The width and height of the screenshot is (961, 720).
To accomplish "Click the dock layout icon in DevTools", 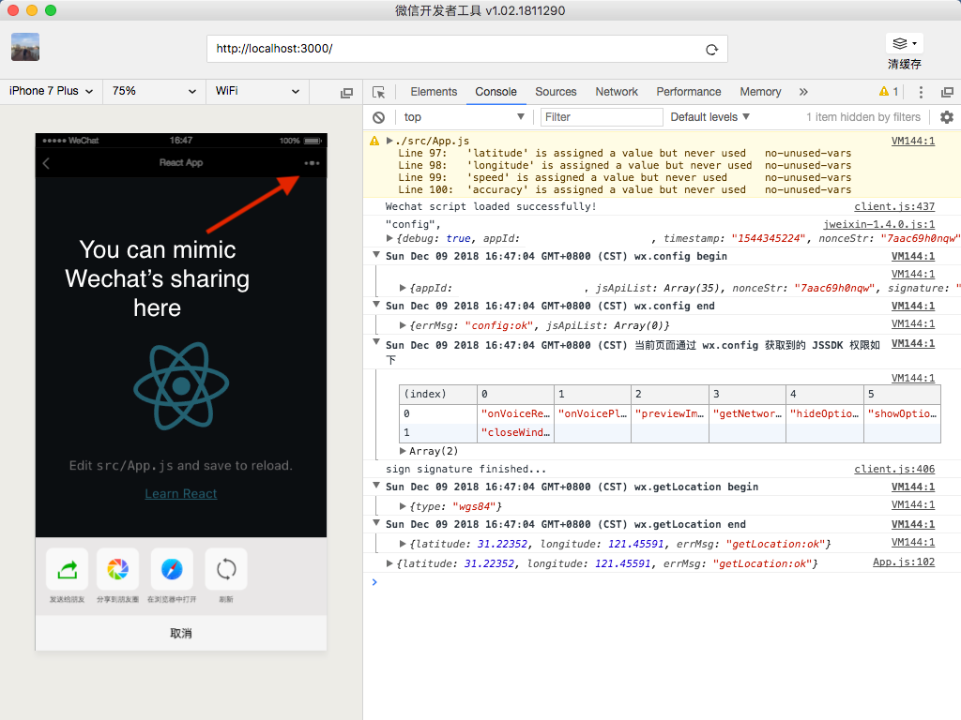I will 948,92.
